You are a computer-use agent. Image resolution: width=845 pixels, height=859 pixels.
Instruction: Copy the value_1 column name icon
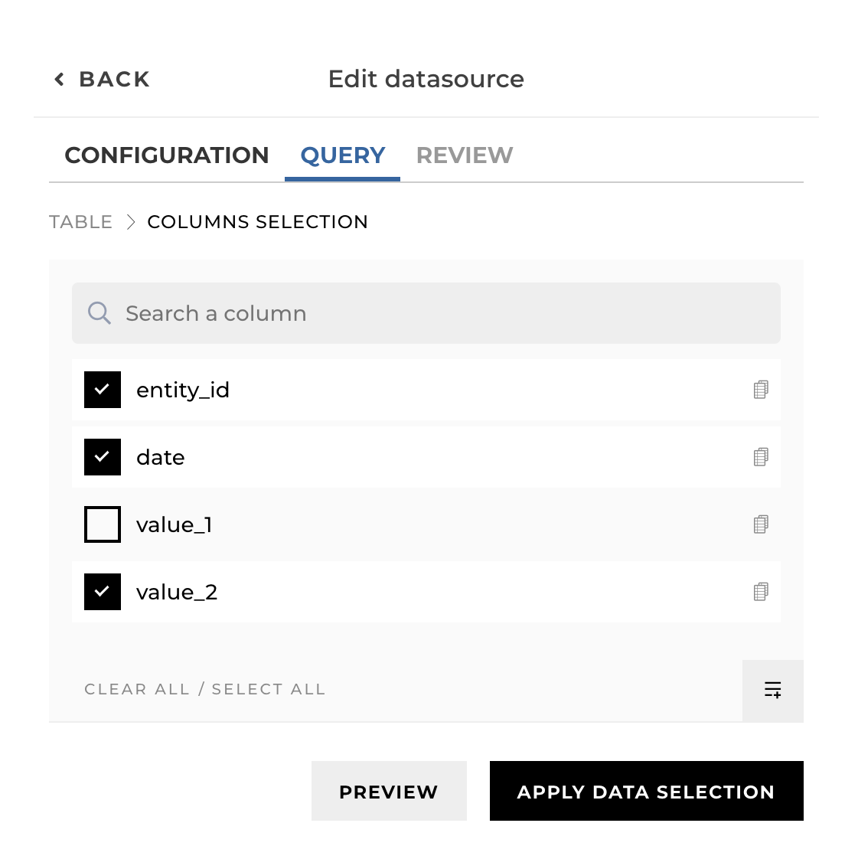tap(761, 524)
